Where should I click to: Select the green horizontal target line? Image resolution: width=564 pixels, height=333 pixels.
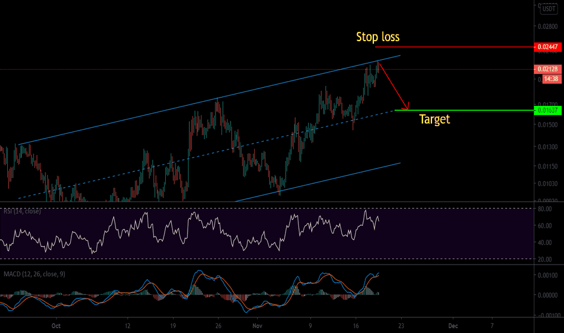click(x=464, y=110)
